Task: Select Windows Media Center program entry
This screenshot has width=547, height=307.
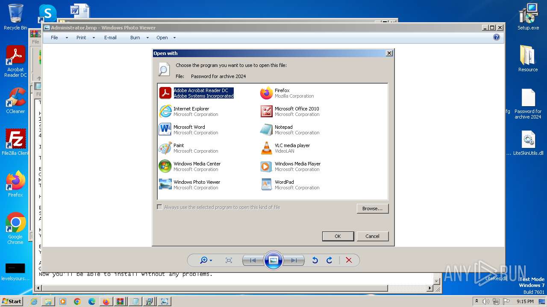Action: pyautogui.click(x=190, y=166)
